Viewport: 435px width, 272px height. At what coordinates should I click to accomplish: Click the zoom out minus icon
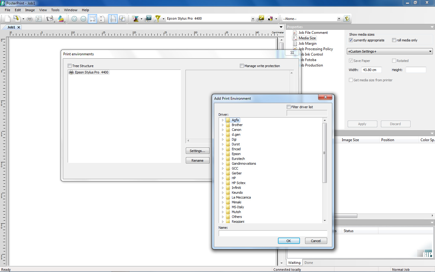pyautogui.click(x=83, y=19)
